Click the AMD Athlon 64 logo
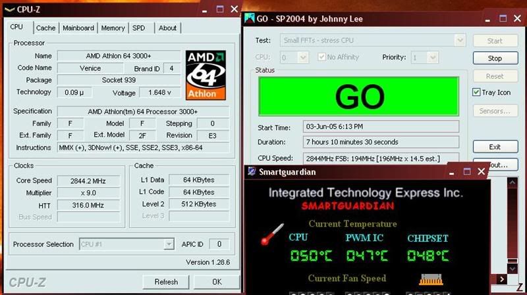 click(x=206, y=75)
